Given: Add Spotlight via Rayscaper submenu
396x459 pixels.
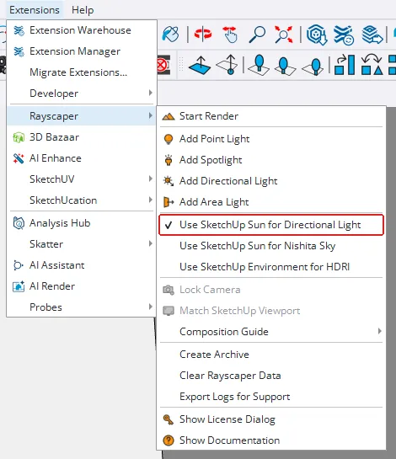Looking at the screenshot, I should click(271, 160).
